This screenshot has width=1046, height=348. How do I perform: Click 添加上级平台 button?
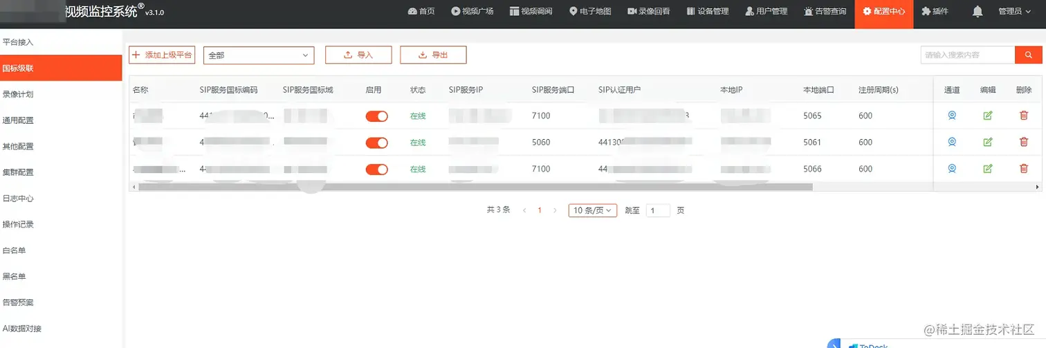(x=162, y=55)
